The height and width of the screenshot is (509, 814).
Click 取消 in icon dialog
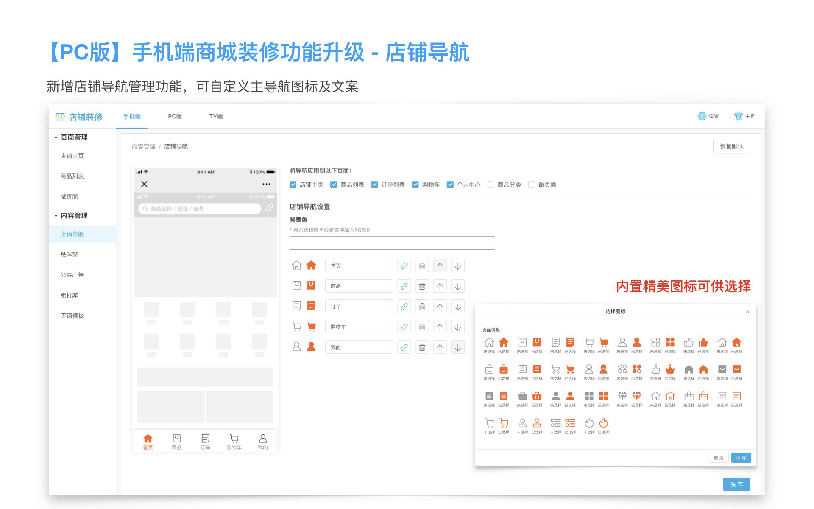tap(719, 458)
